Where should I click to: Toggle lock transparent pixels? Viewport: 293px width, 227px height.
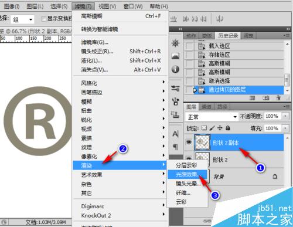coord(204,128)
